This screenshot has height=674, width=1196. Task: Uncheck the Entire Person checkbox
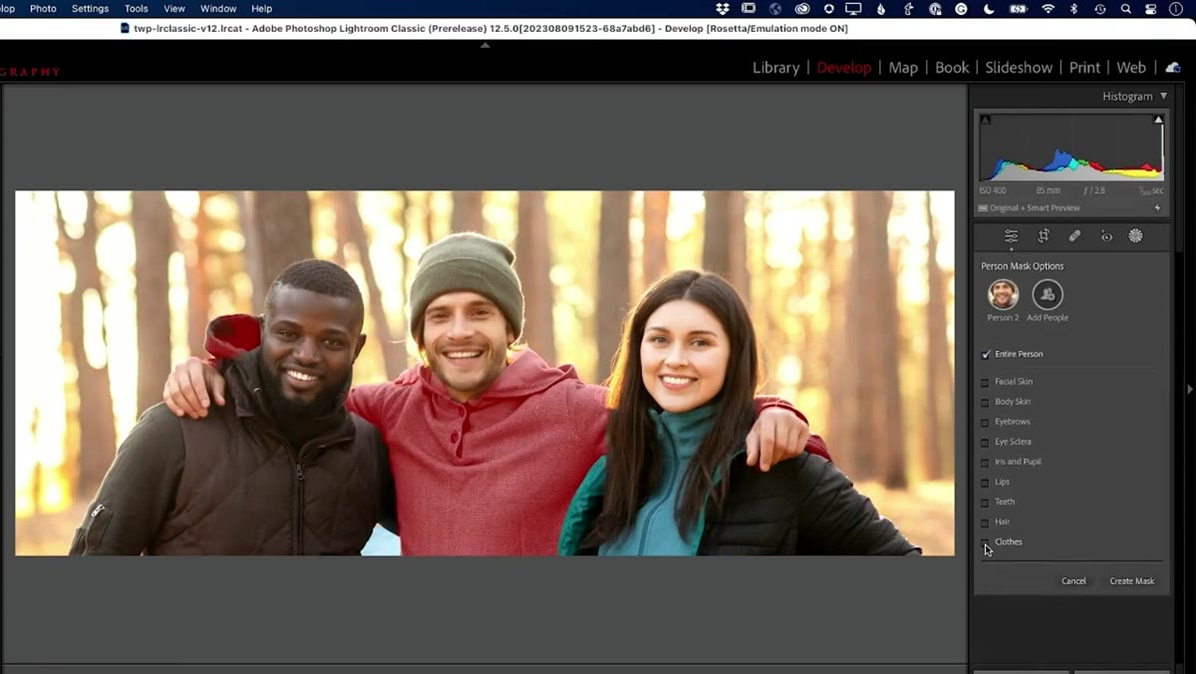[986, 354]
